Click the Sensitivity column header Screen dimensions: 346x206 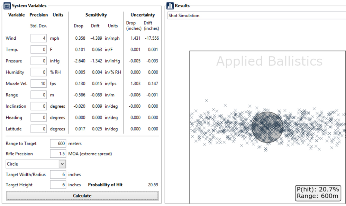click(x=96, y=15)
